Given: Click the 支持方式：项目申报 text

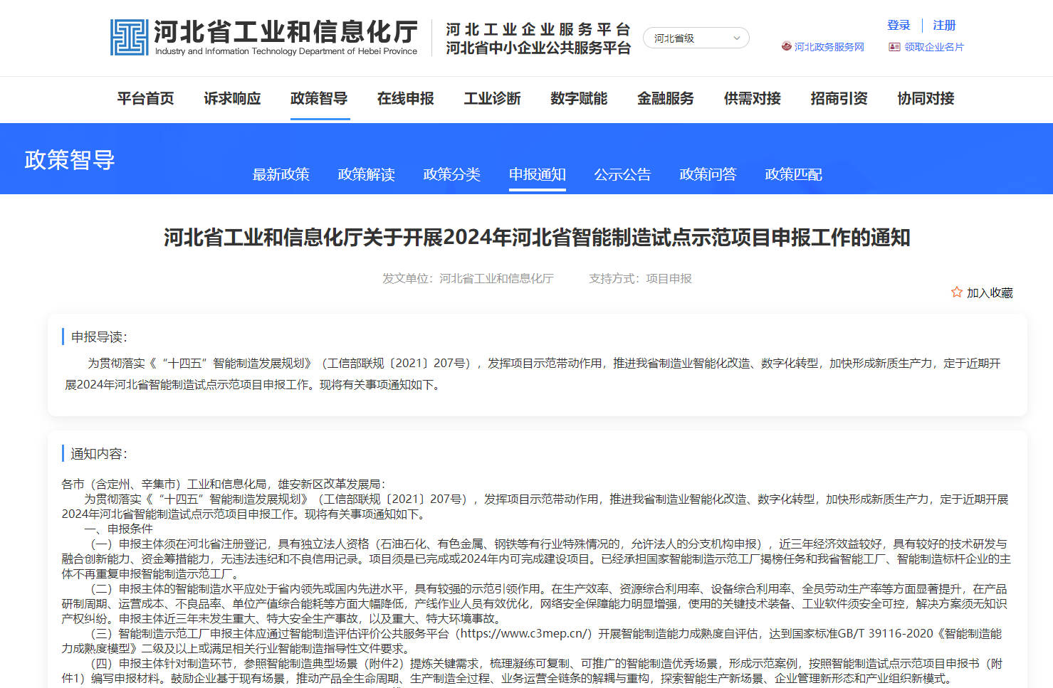Looking at the screenshot, I should click(640, 278).
